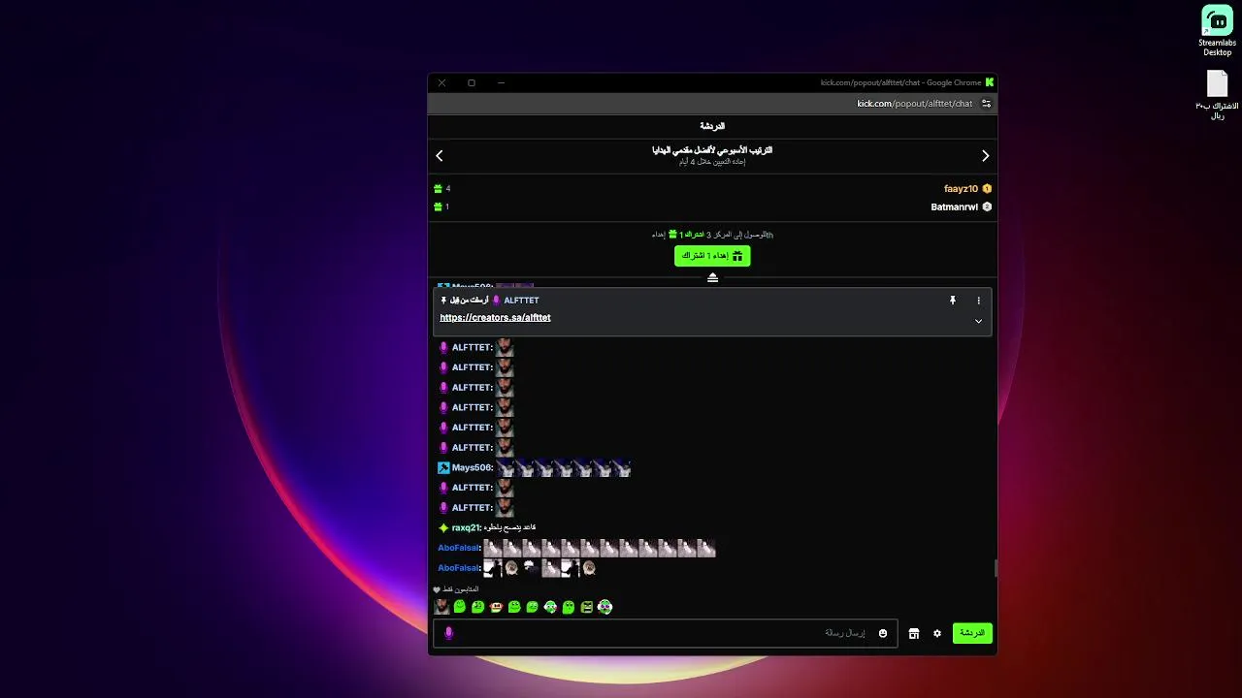Screen dimensions: 1242x698
Task: Insert the brown-faced quick emote
Action: tap(496, 607)
